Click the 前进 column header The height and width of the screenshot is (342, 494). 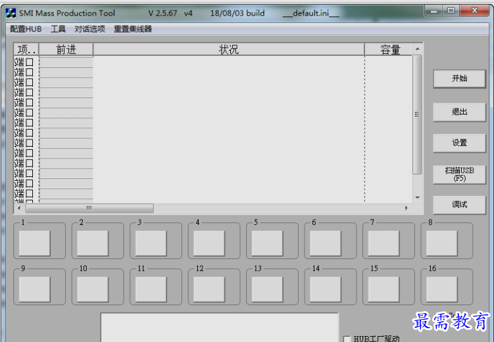coord(66,49)
